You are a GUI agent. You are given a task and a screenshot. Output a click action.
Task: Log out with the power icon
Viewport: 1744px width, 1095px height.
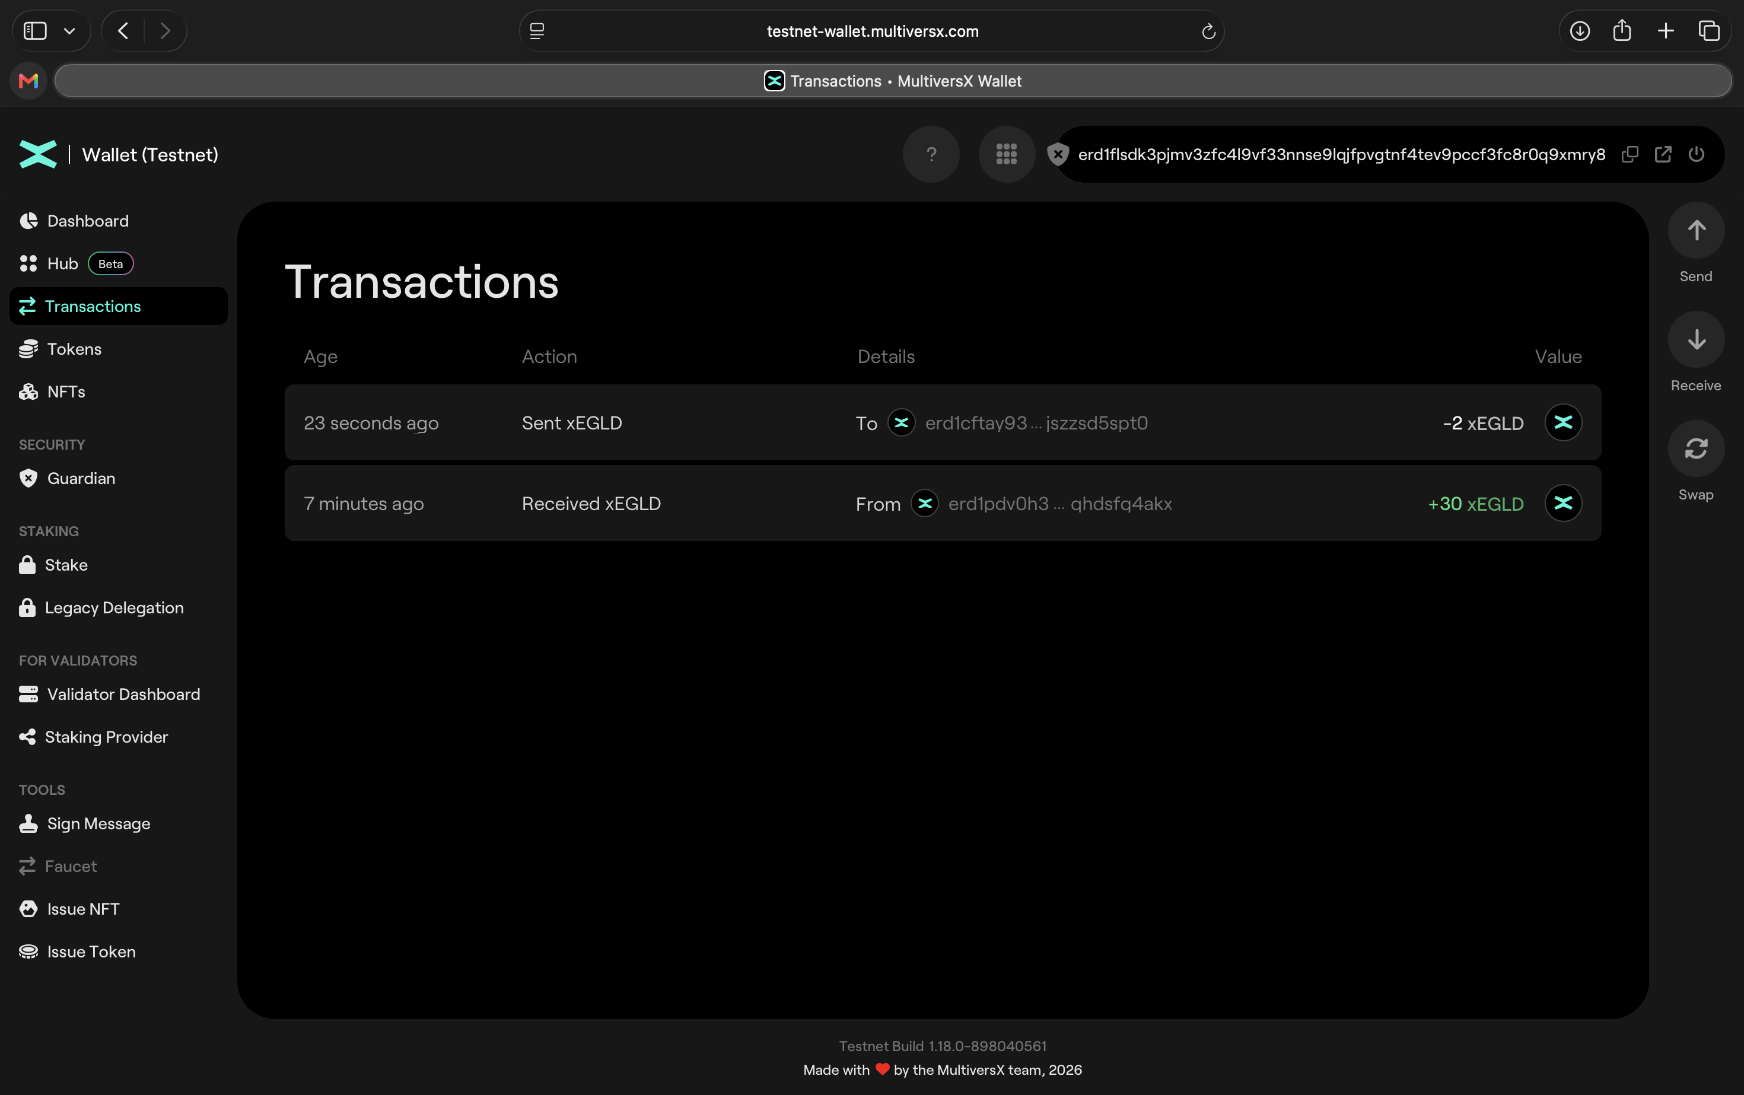click(1696, 154)
